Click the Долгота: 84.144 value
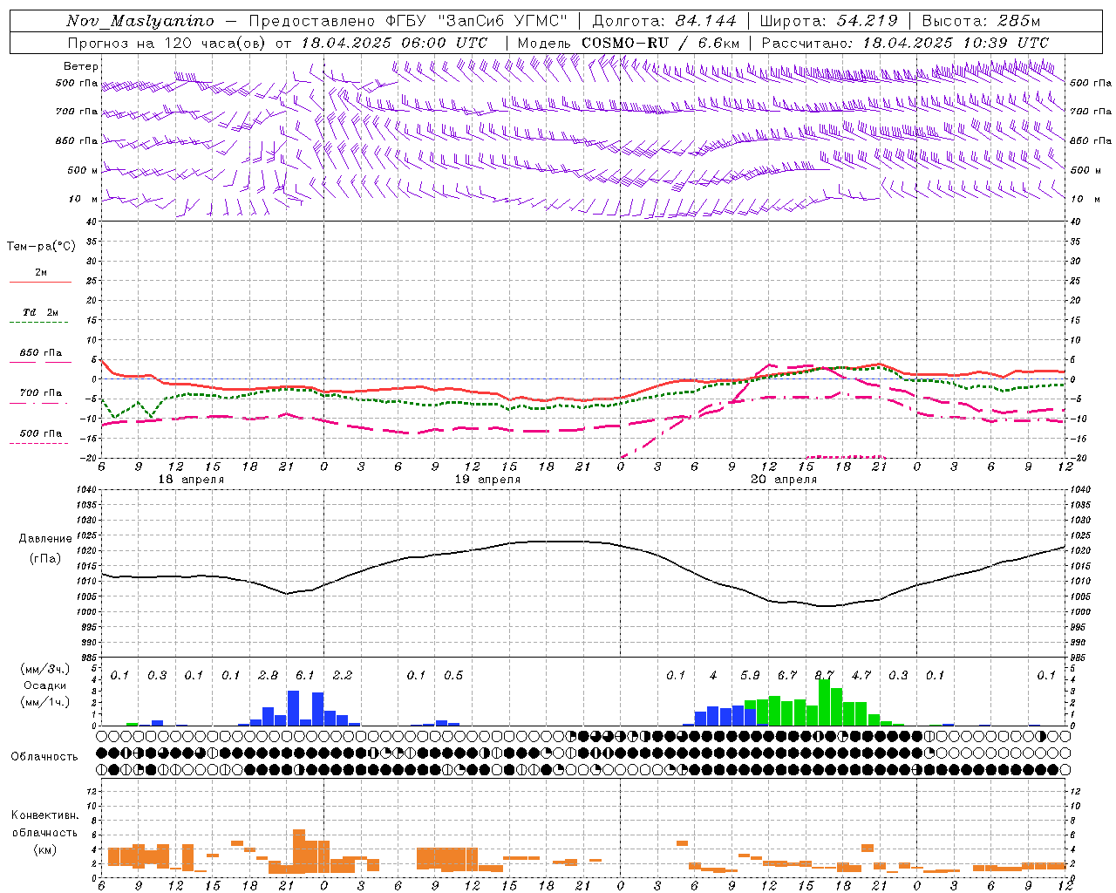1116x893 pixels. tap(664, 21)
